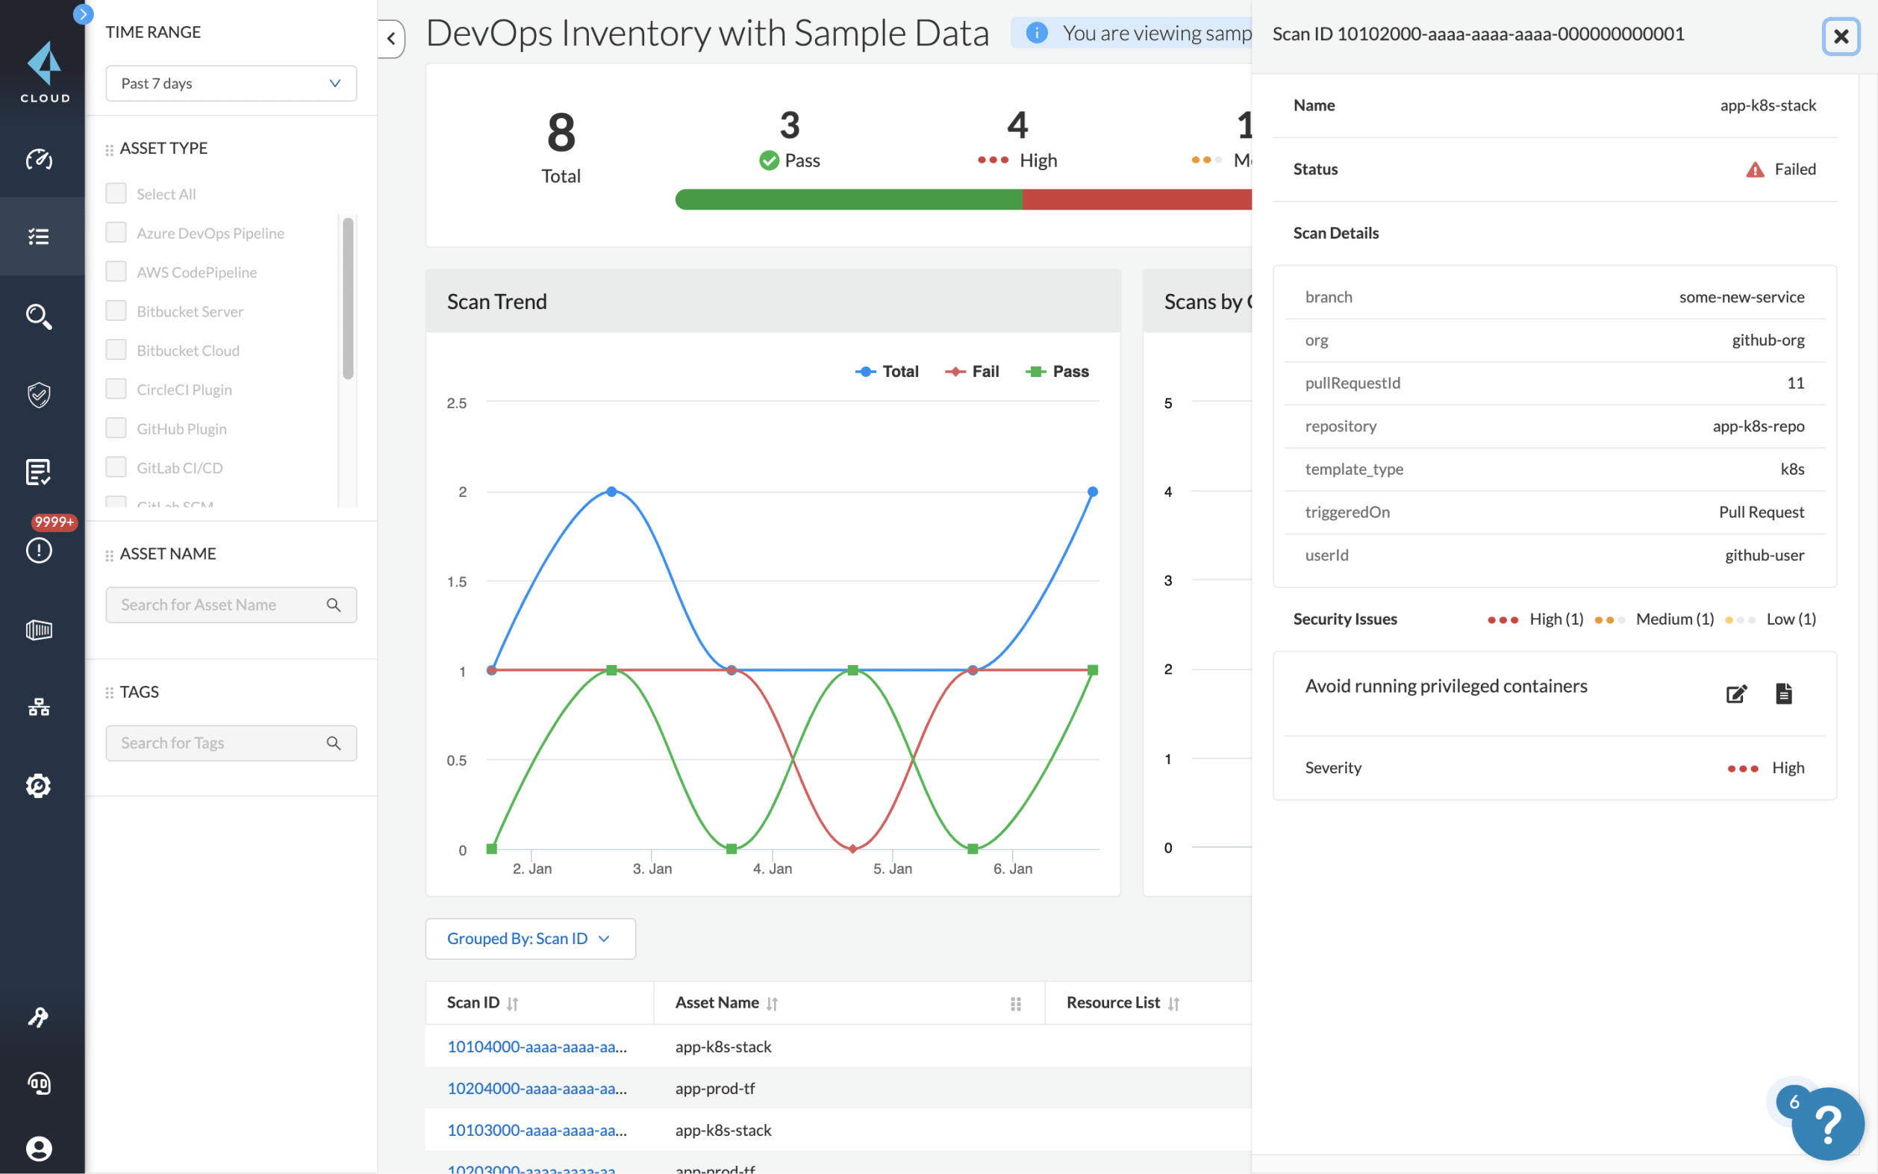Click scan ID 10104000-aaaa-aaaa-aa link
The height and width of the screenshot is (1174, 1878).
click(537, 1046)
